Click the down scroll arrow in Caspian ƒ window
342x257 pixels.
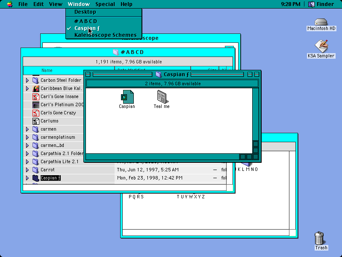[255, 150]
